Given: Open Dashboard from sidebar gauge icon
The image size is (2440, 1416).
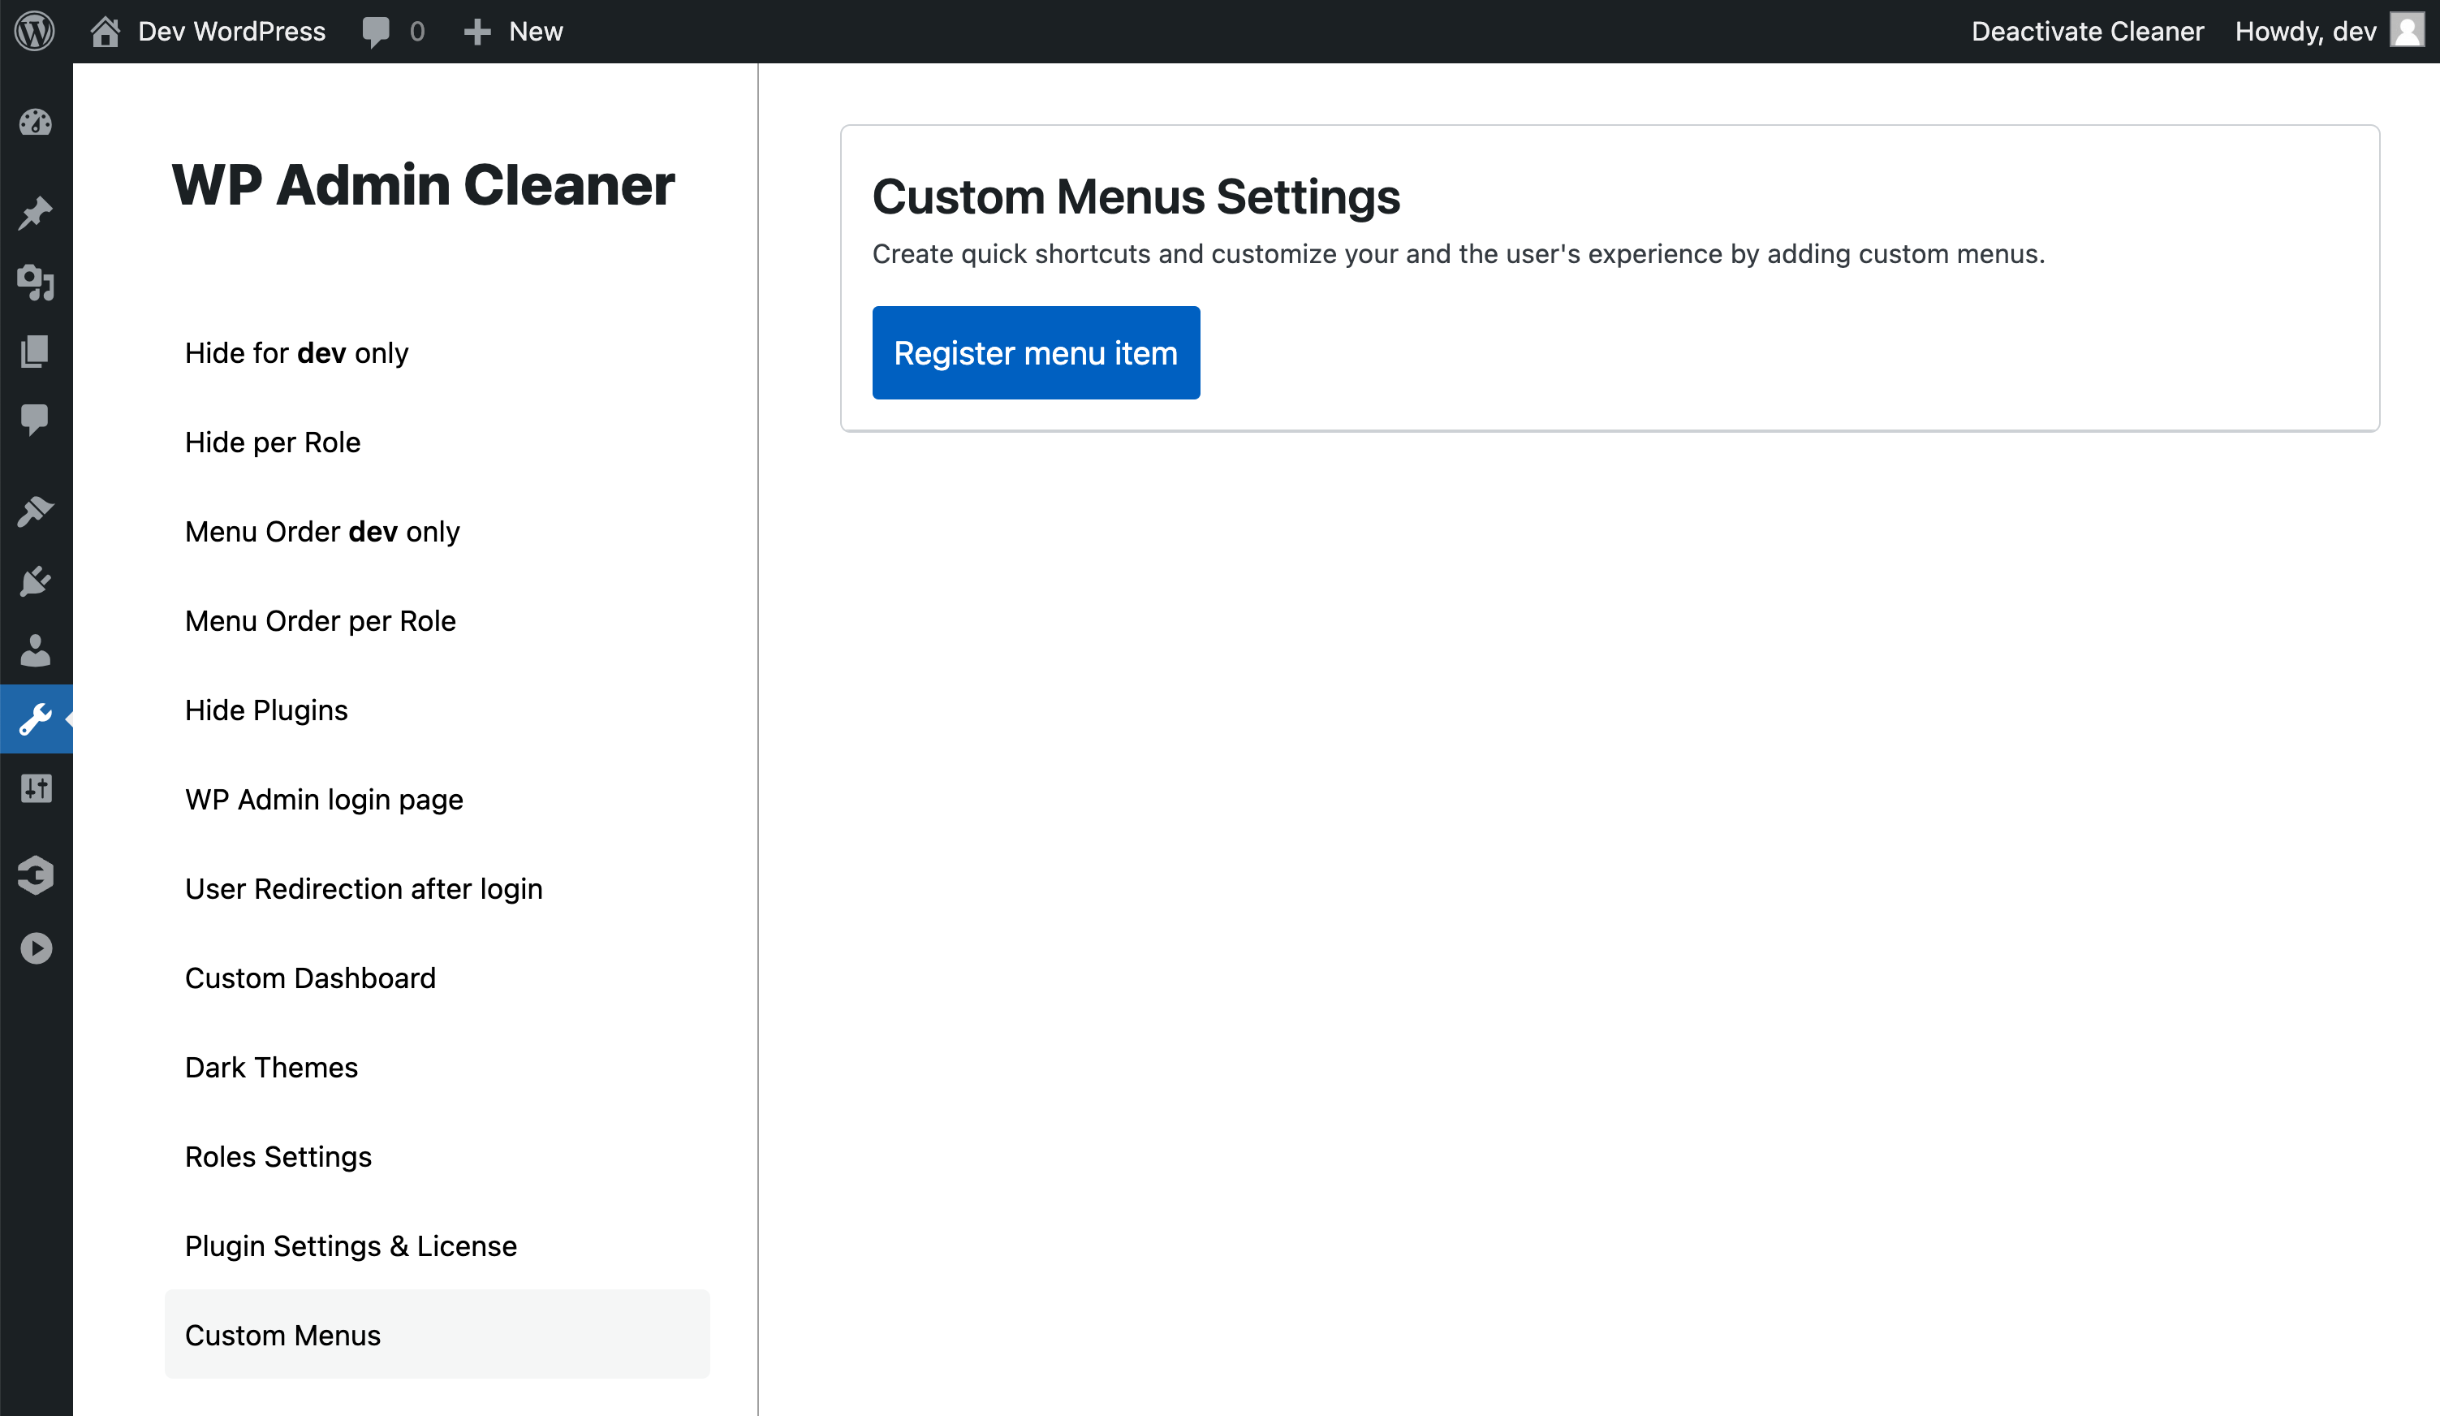Looking at the screenshot, I should pos(36,122).
